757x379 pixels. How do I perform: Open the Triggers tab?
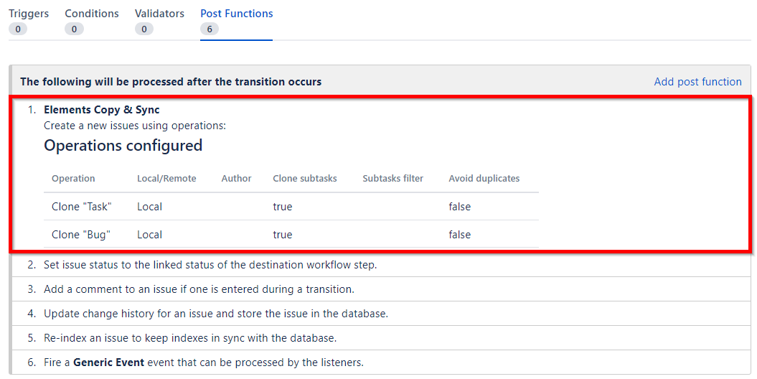[28, 14]
